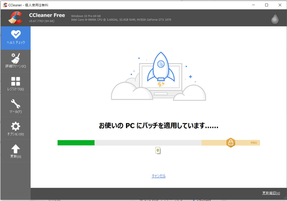Open the レジストリ grid icon
The height and width of the screenshot is (201, 287).
point(16,81)
